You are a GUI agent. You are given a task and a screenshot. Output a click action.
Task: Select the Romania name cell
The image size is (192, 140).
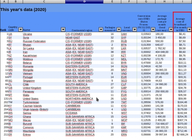coord(44,66)
